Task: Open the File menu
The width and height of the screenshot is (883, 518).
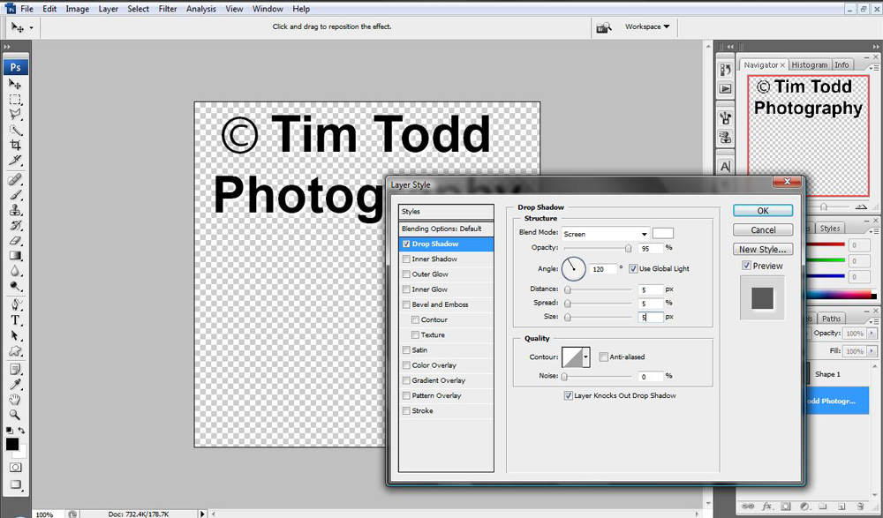Action: point(26,9)
